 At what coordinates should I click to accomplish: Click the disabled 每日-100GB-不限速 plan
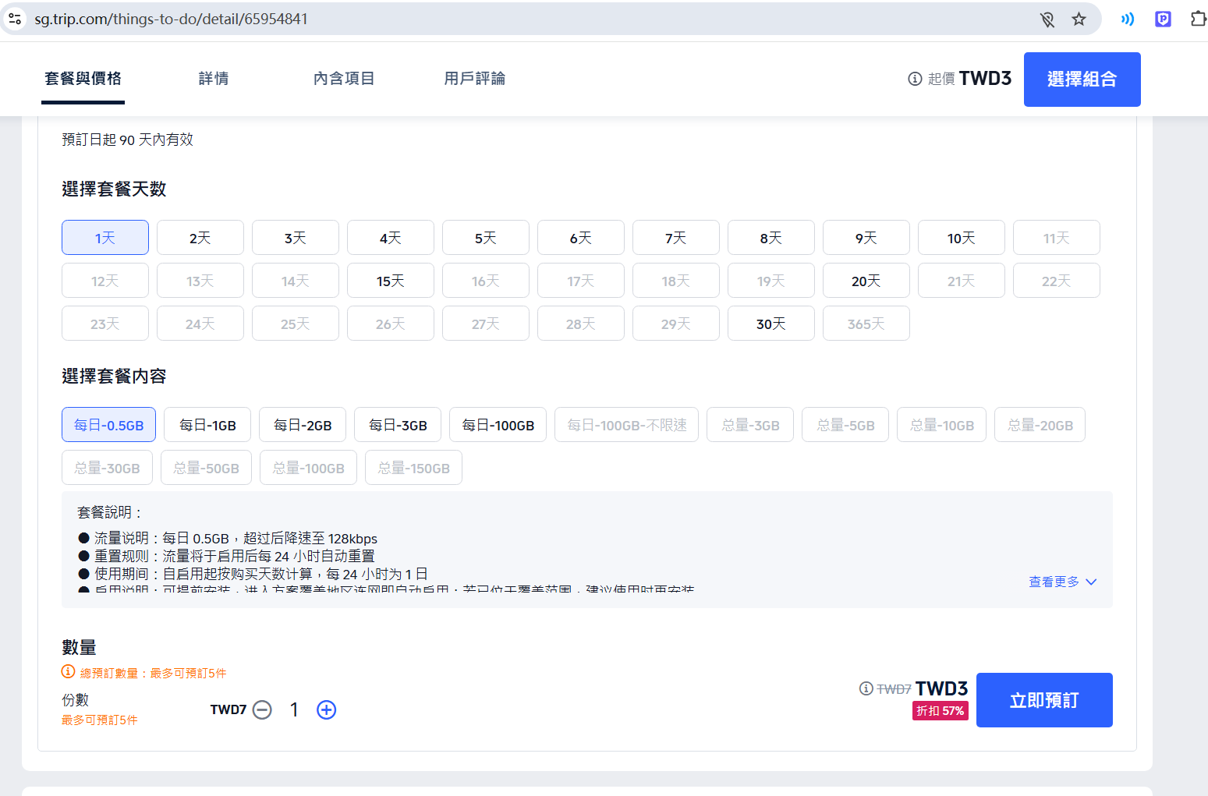[627, 425]
